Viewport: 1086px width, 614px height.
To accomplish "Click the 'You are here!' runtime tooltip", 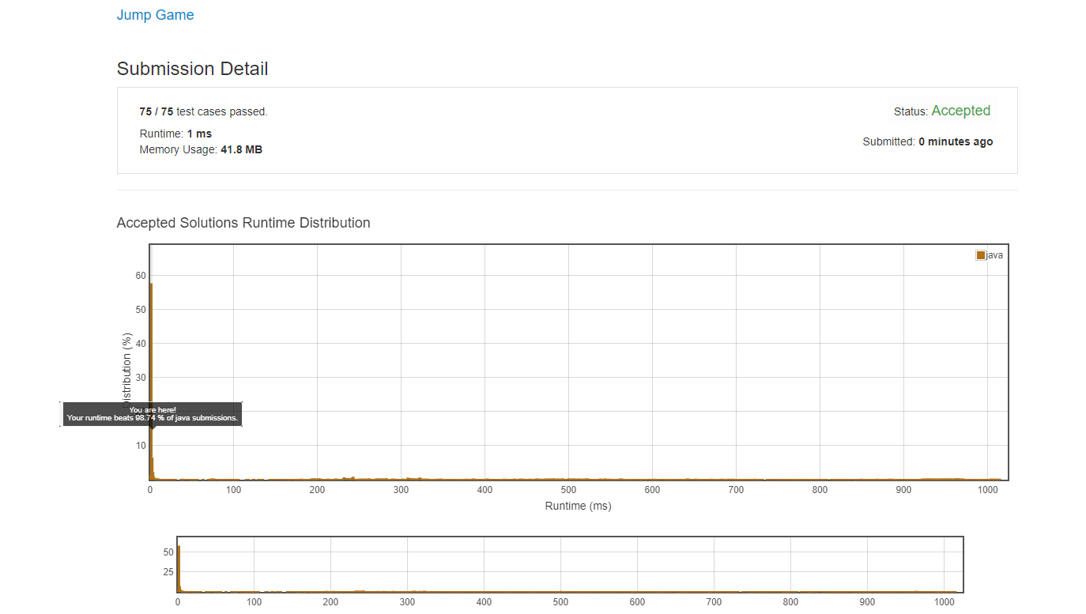I will tap(152, 414).
